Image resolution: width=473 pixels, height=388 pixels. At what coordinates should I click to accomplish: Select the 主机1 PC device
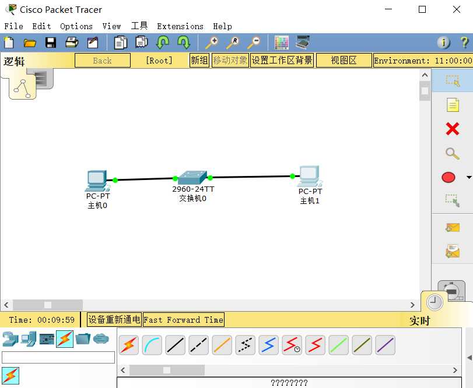tap(310, 176)
